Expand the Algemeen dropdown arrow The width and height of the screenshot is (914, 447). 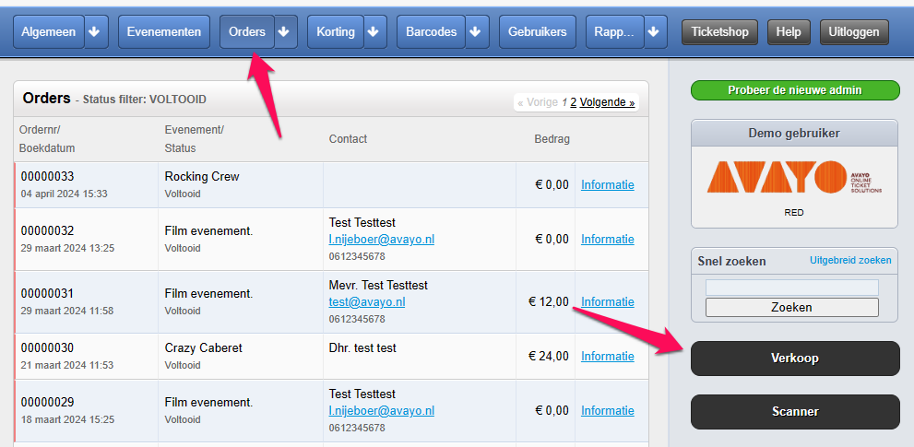point(94,32)
